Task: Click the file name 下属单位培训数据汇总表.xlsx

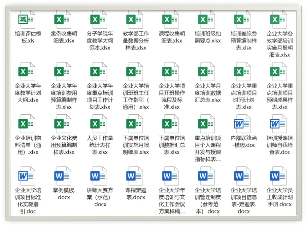Action: click(x=172, y=145)
